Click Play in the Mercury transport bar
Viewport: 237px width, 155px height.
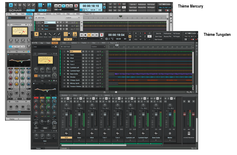tap(64, 6)
